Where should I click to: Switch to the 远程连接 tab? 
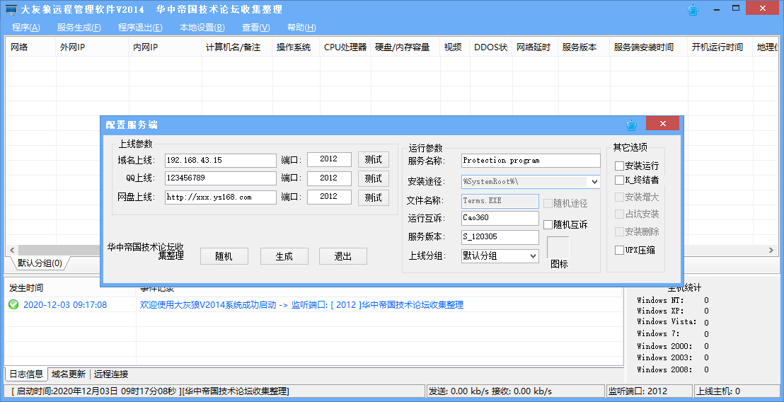pyautogui.click(x=111, y=374)
